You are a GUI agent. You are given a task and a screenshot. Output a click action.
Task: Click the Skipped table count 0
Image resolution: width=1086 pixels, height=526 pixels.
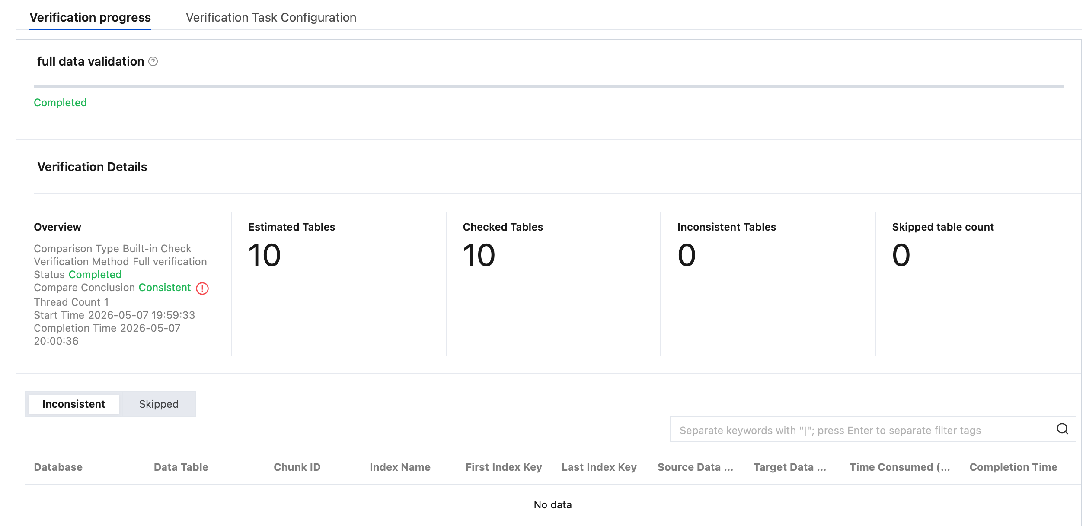pyautogui.click(x=901, y=255)
